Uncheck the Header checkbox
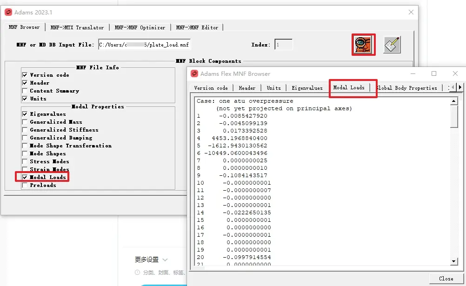 tap(25, 83)
